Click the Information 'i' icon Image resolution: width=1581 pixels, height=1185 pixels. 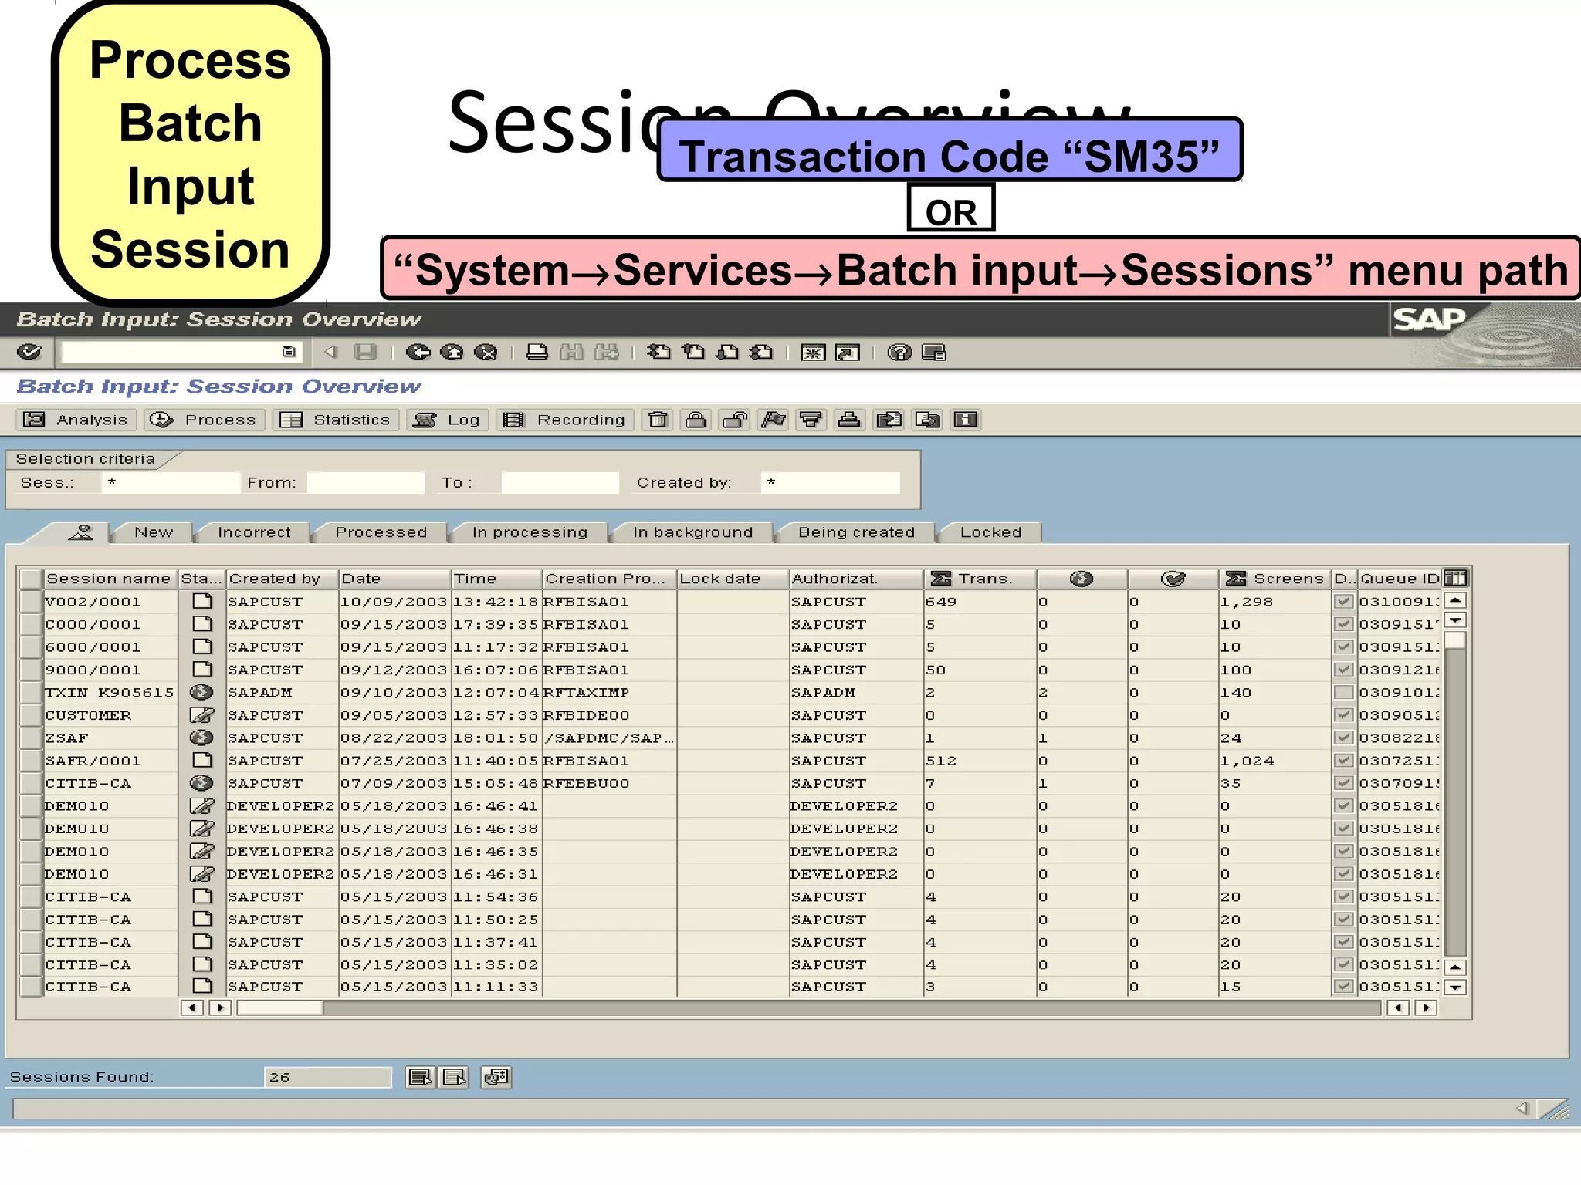(x=966, y=420)
